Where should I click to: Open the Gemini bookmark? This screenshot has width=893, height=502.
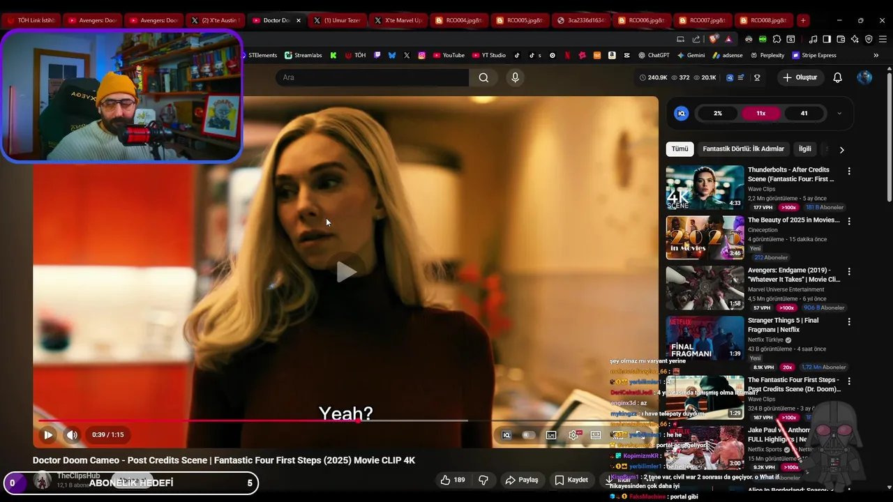click(x=691, y=55)
